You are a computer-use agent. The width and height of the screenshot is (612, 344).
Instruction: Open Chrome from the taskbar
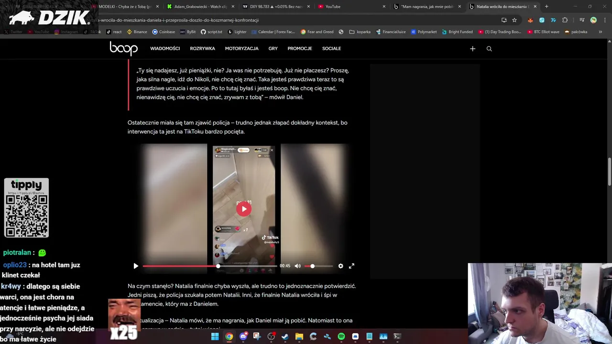(229, 337)
